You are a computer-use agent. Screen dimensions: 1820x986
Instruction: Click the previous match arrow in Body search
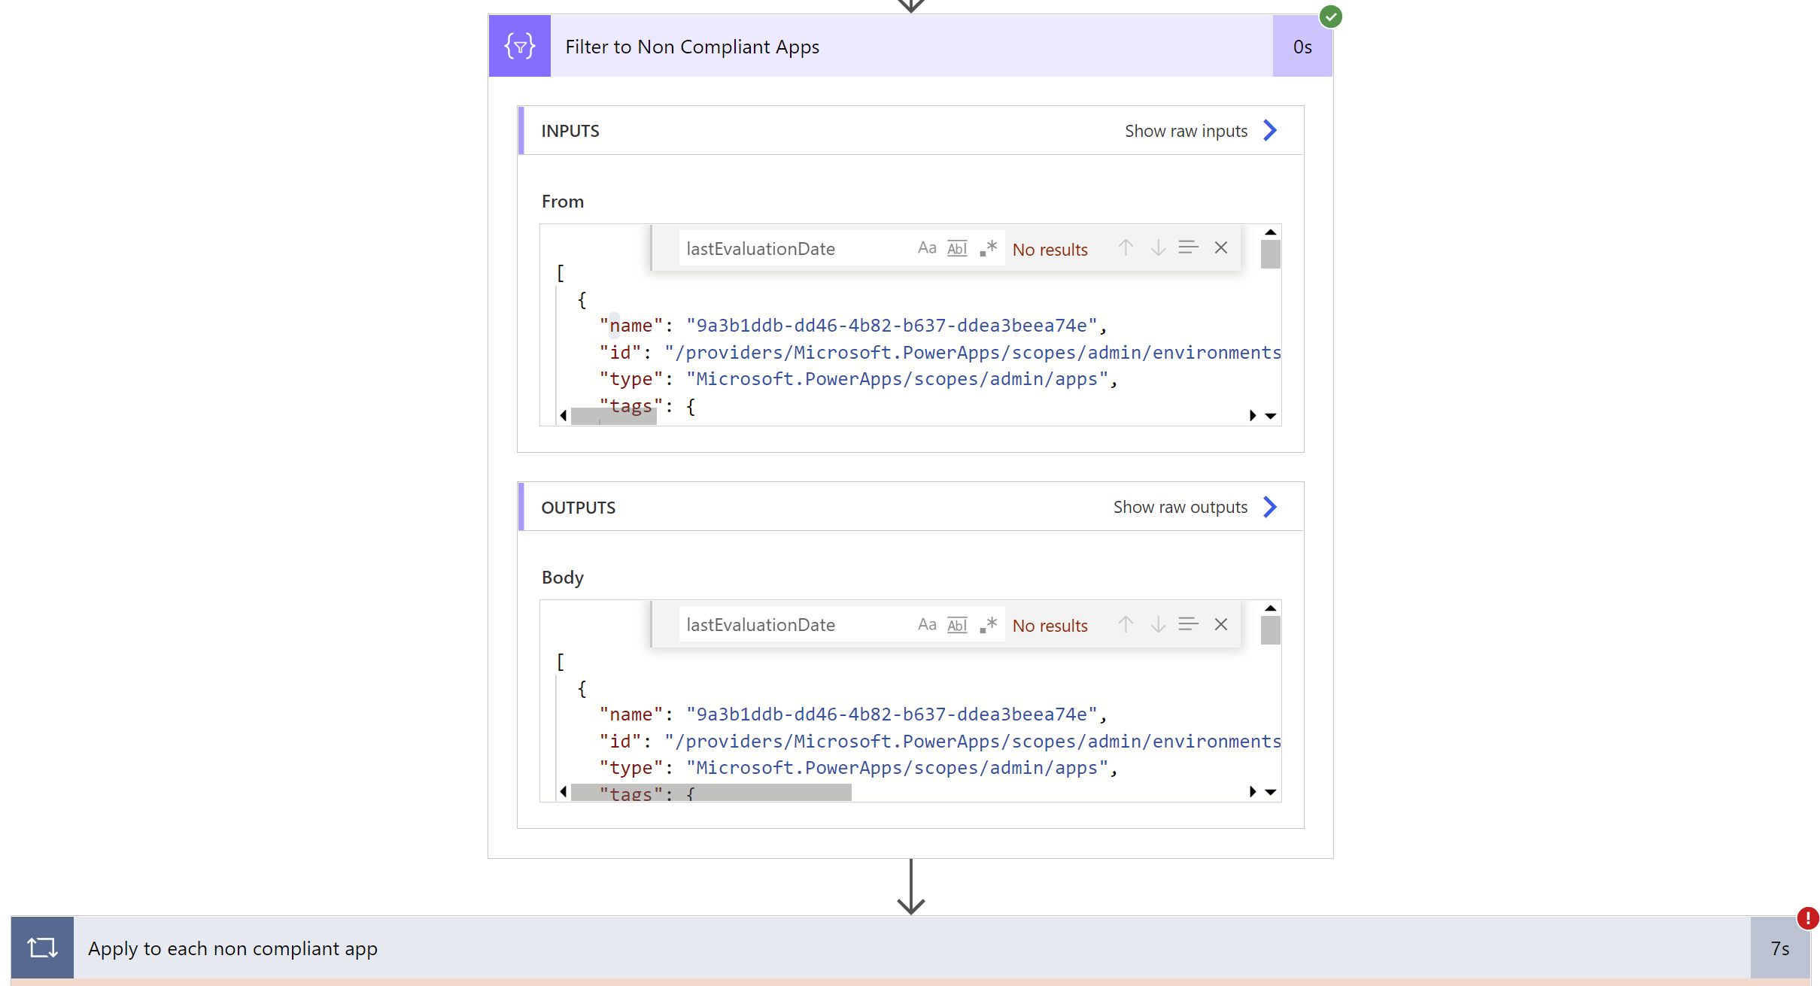(1126, 623)
